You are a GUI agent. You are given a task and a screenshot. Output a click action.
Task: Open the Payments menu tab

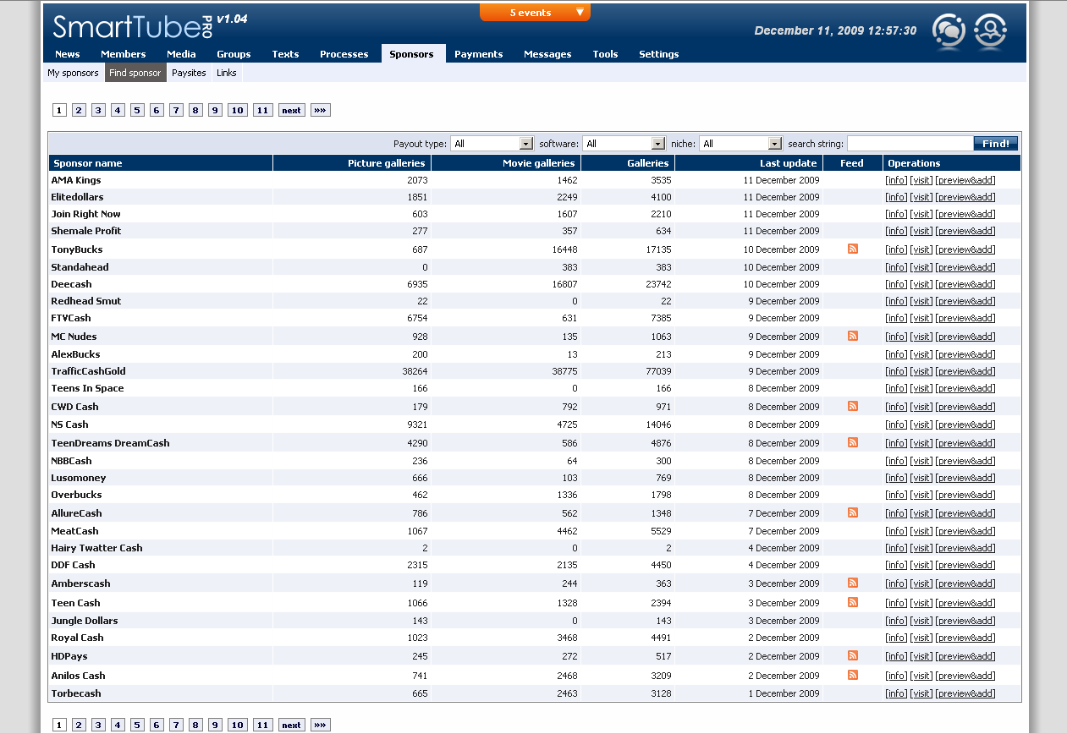tap(479, 54)
